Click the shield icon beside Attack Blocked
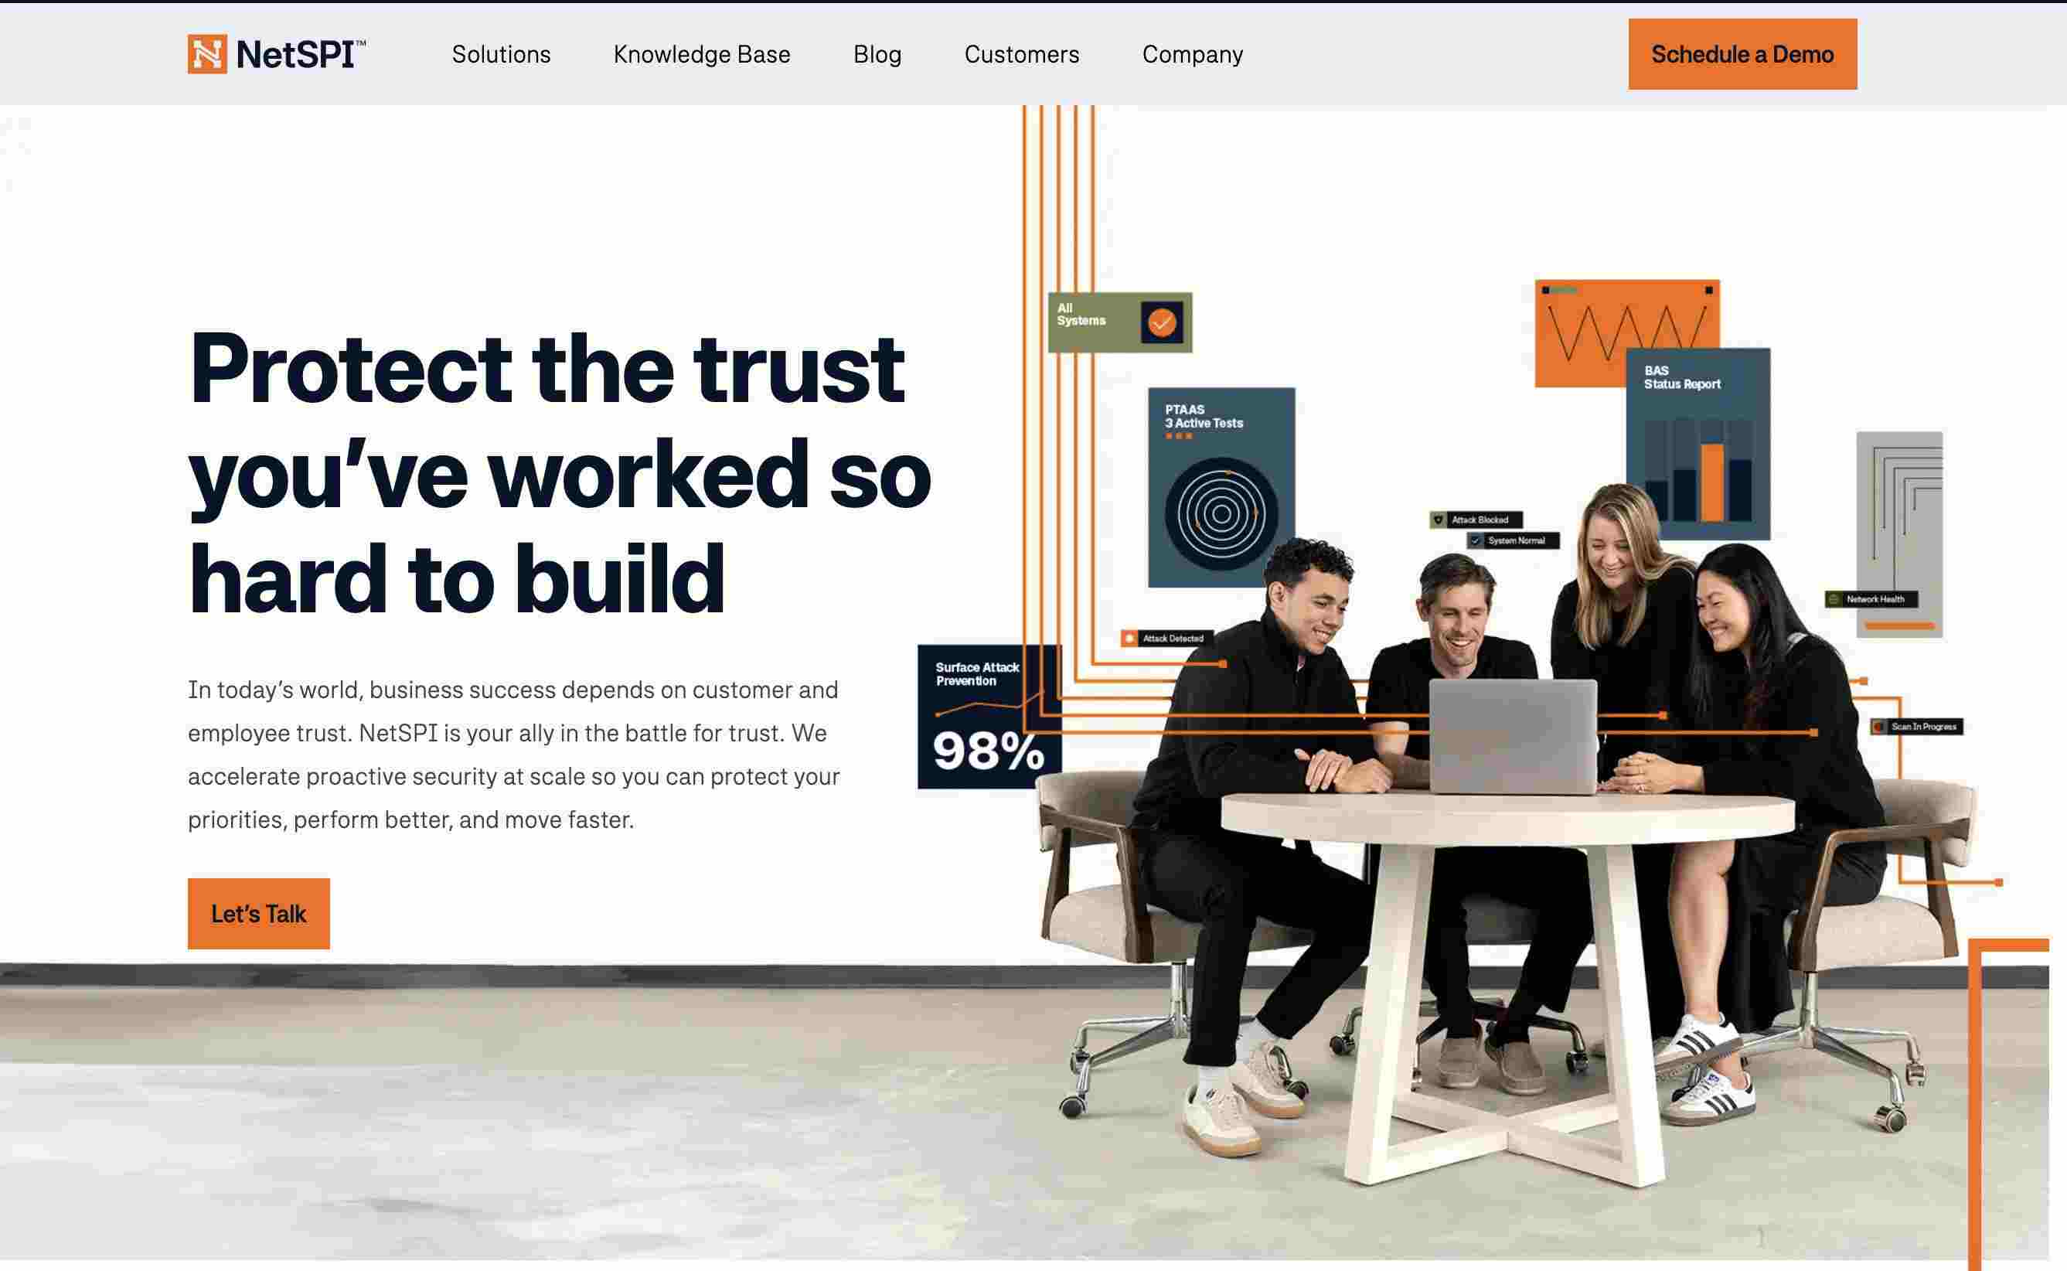Viewport: 2067px width, 1271px height. (1439, 520)
